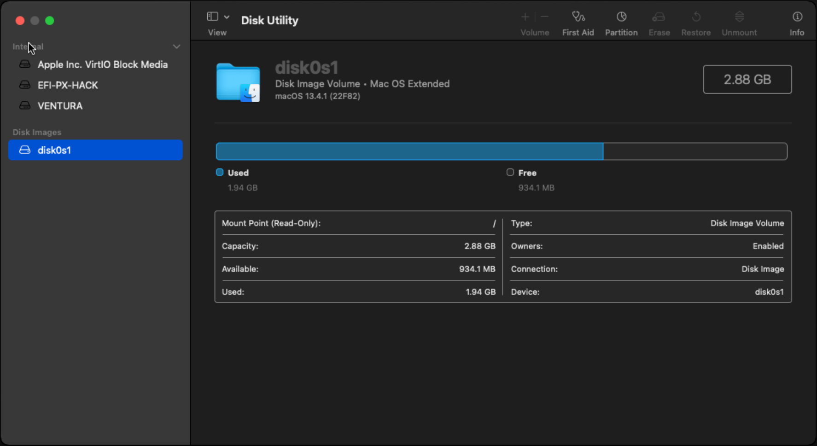This screenshot has width=817, height=446.
Task: Click the Add Volume plus icon
Action: click(525, 17)
